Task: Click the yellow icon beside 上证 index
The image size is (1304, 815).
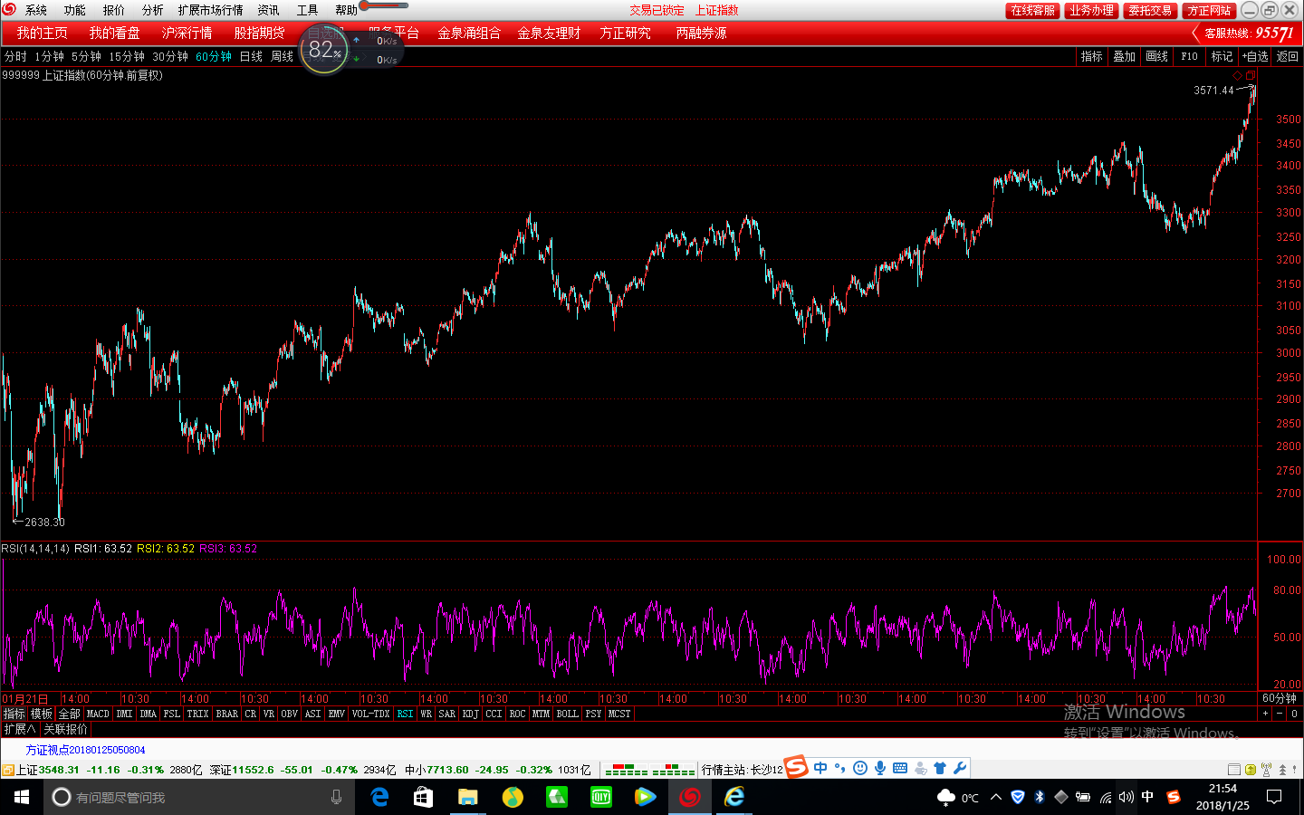Action: point(7,770)
